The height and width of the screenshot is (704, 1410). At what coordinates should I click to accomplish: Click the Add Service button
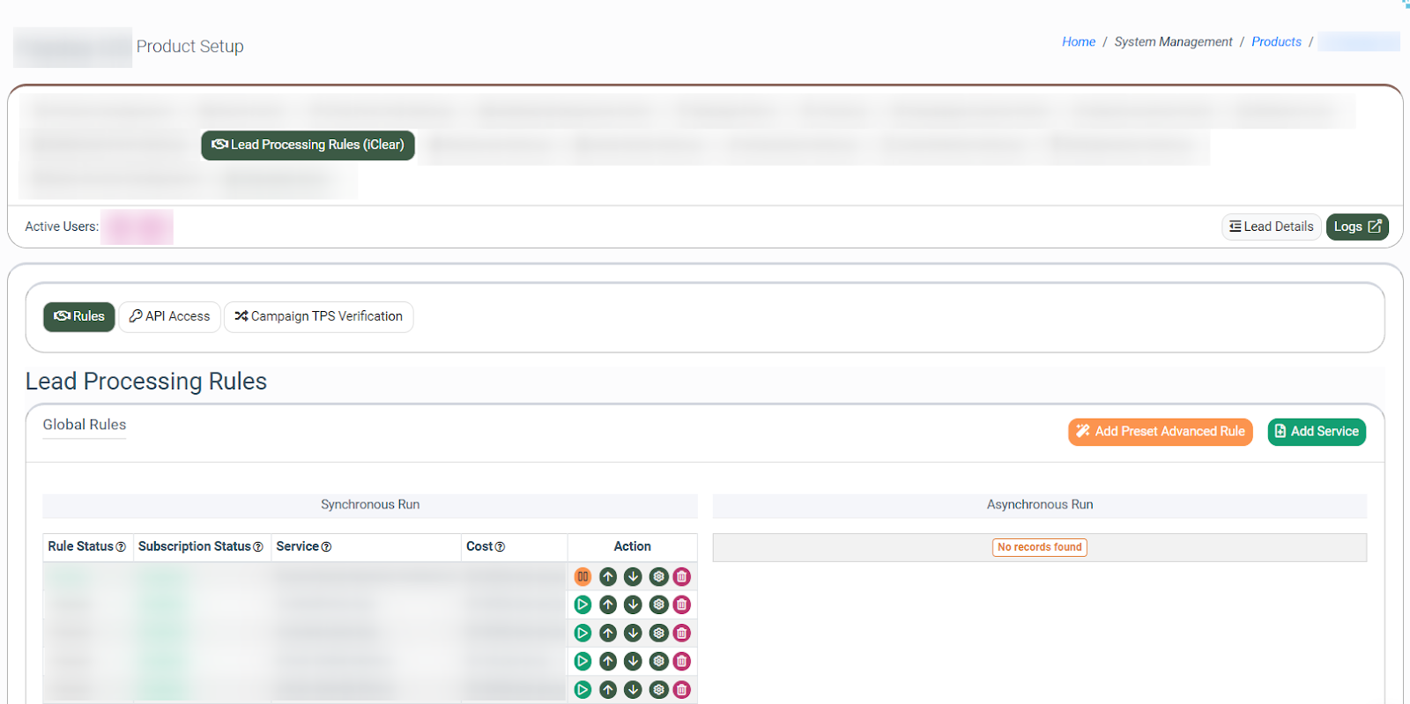[x=1316, y=432]
